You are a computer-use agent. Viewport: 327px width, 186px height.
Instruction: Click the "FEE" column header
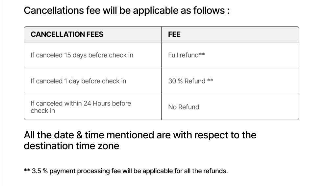174,34
